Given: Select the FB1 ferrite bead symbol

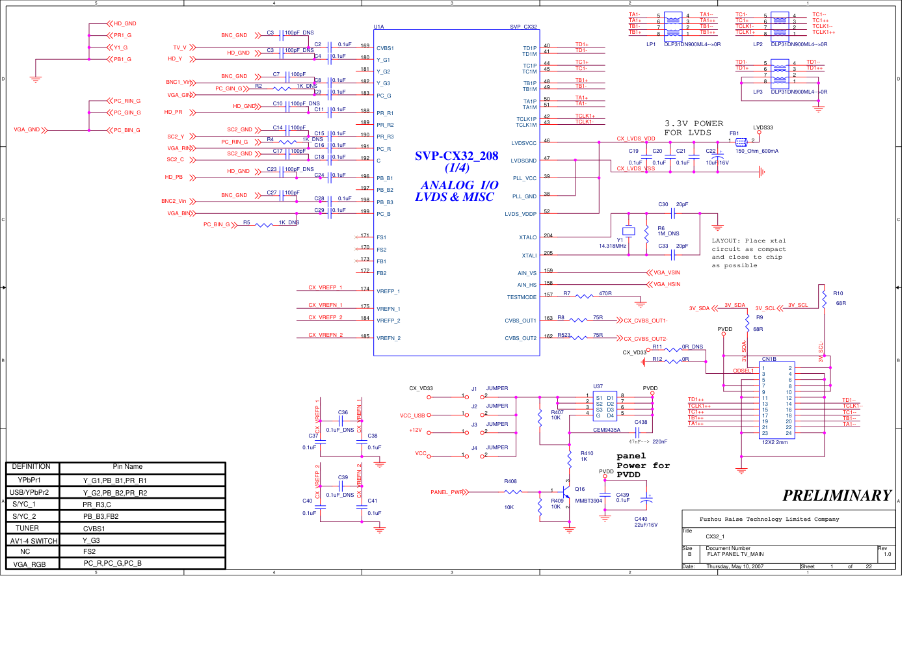Looking at the screenshot, I should point(741,141).
